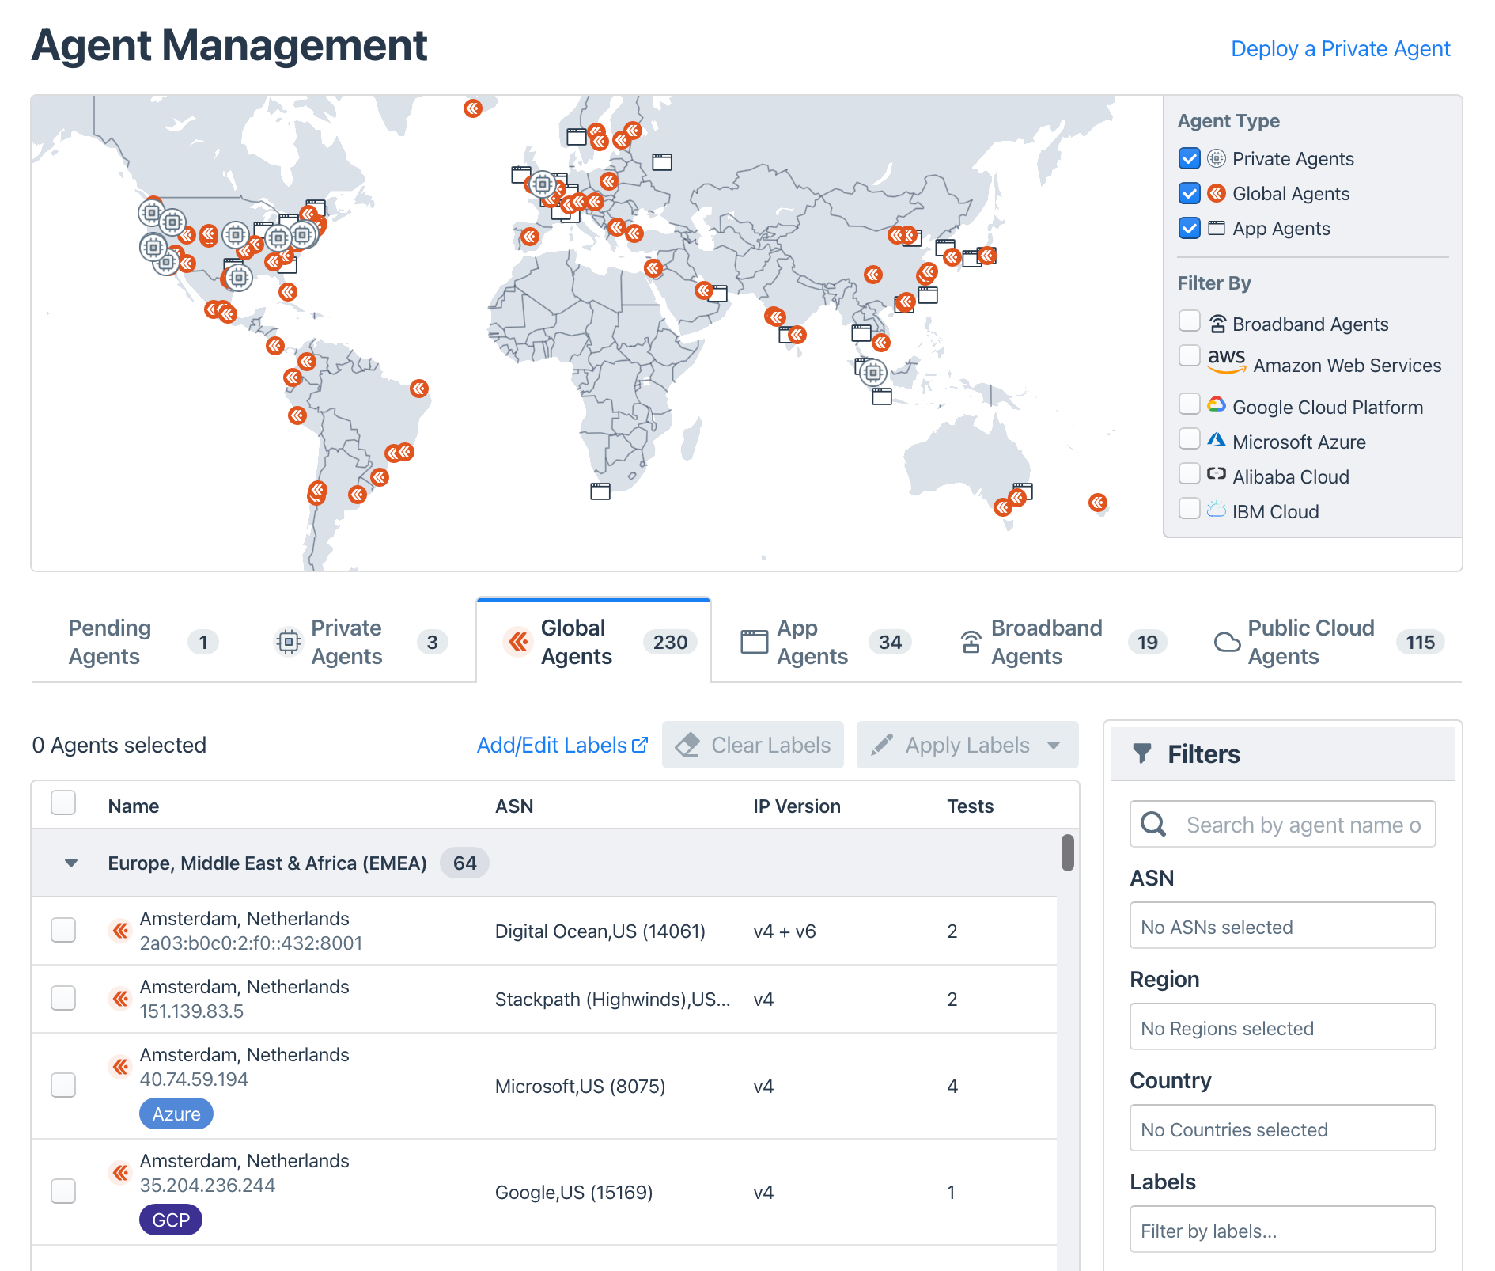Click the Clear Labels eraser icon
This screenshot has width=1495, height=1271.
click(688, 744)
